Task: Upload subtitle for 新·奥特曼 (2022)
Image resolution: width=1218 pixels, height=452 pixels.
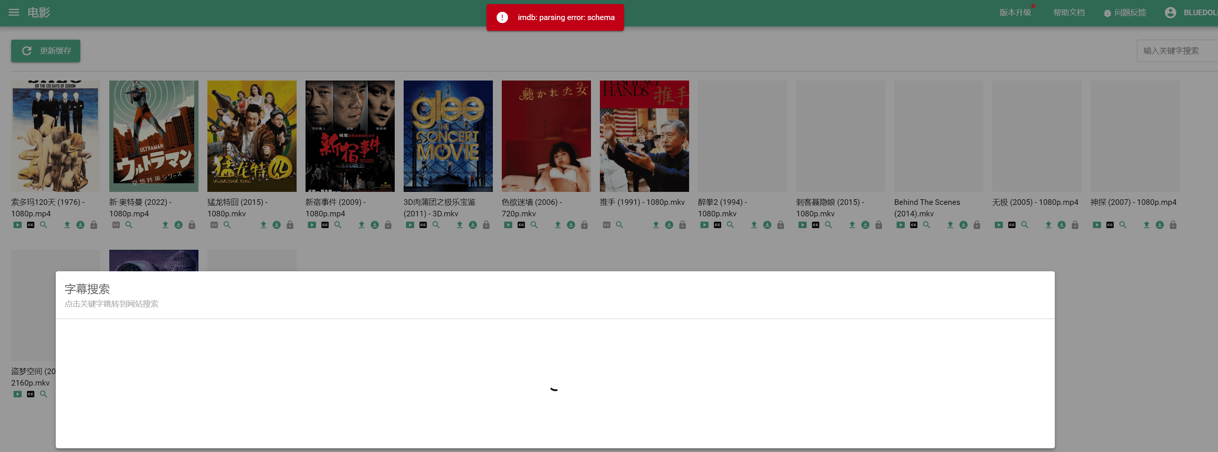Action: click(x=166, y=225)
